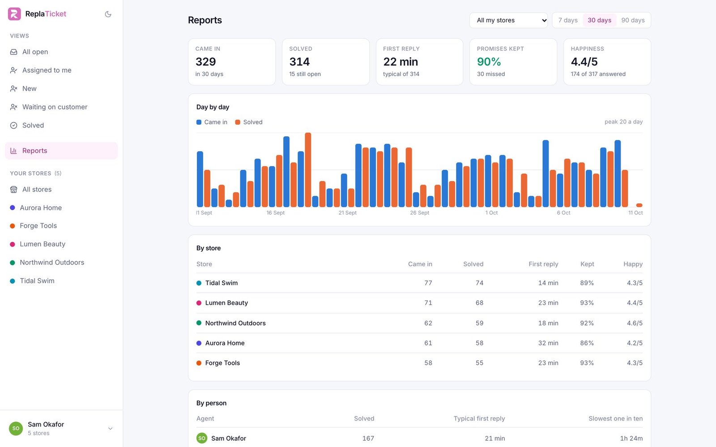Click the Solved 314 stat card
This screenshot has width=716, height=447.
click(x=326, y=62)
